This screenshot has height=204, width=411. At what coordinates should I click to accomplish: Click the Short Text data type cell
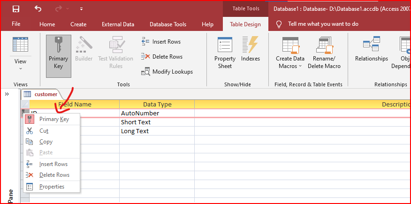point(157,122)
